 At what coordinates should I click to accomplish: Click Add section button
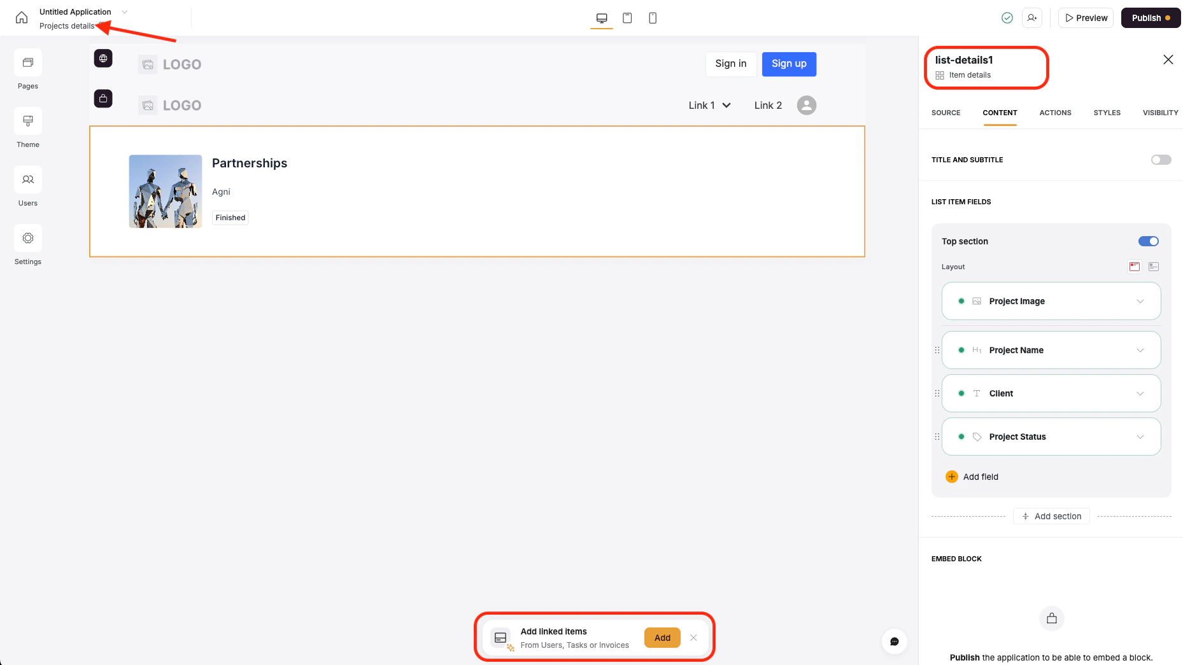click(x=1051, y=516)
